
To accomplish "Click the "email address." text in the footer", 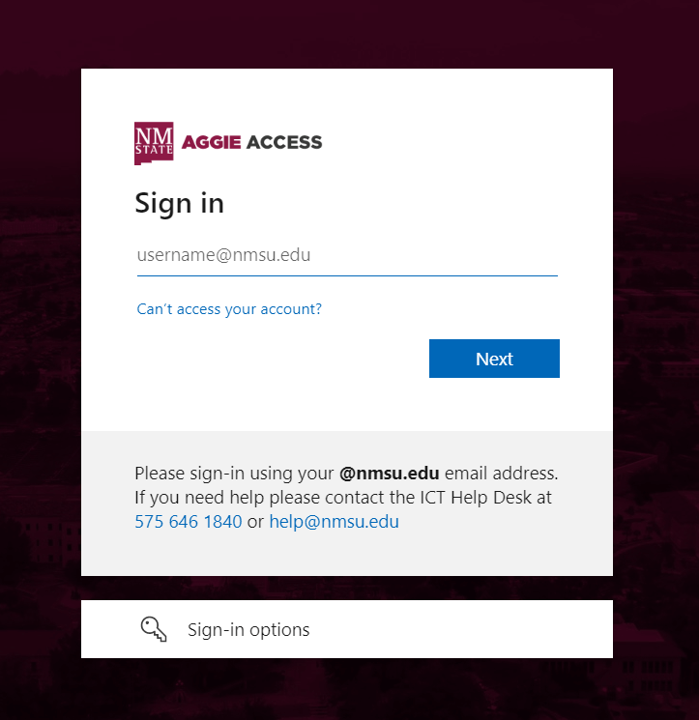I will (x=502, y=474).
